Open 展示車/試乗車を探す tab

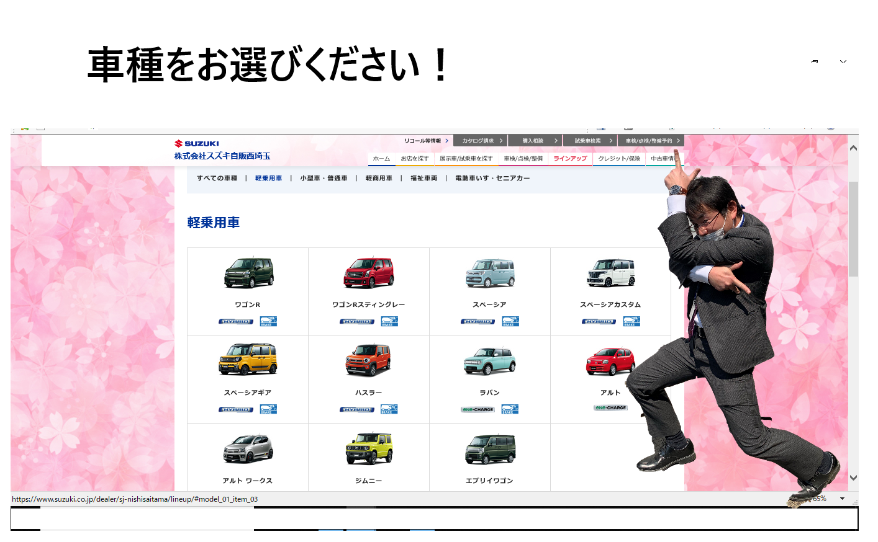(466, 159)
